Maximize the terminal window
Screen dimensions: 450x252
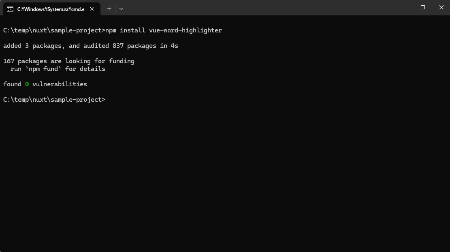423,7
